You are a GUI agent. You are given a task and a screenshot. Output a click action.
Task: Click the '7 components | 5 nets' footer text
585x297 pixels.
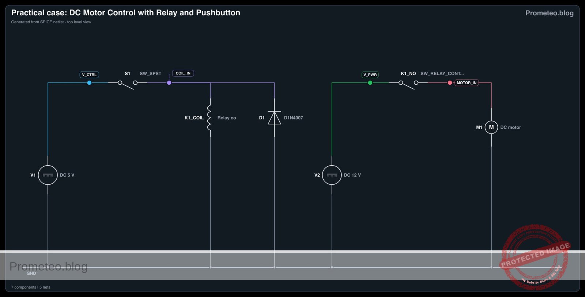(31, 287)
